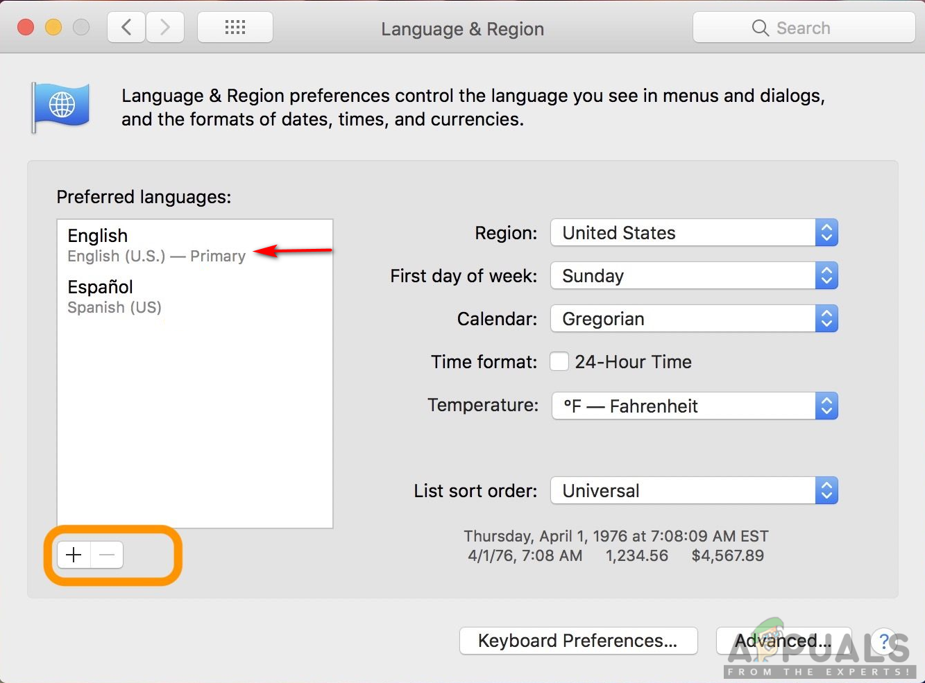The height and width of the screenshot is (683, 925).
Task: Open the List sort order dropdown
Action: point(694,491)
